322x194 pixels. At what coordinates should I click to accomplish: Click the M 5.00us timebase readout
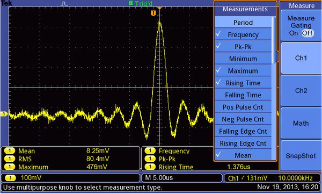[159, 177]
